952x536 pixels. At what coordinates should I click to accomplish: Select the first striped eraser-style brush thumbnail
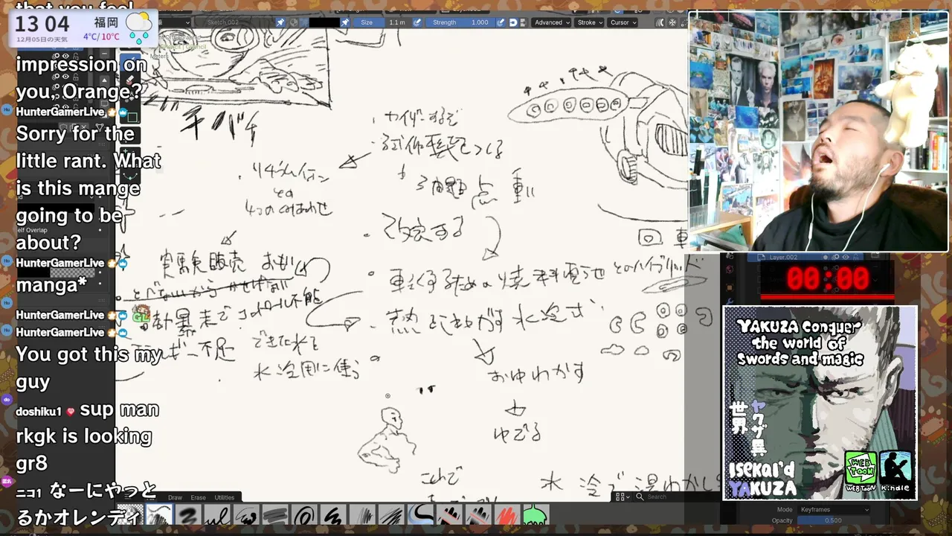point(449,515)
